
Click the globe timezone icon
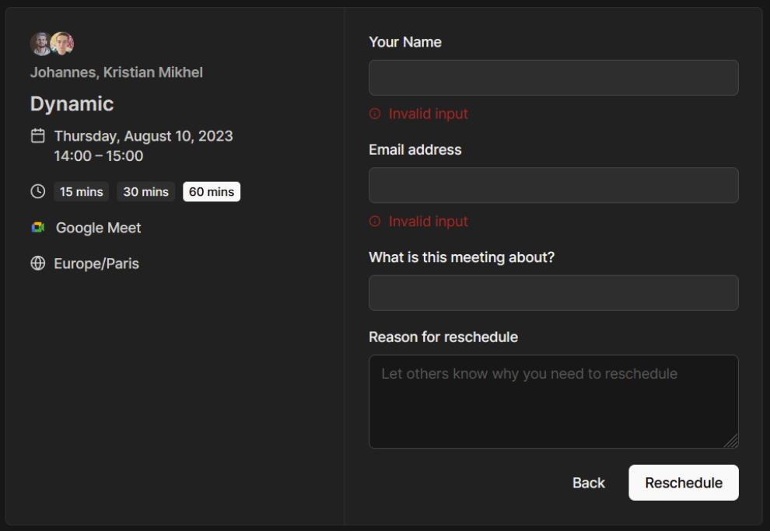pyautogui.click(x=38, y=264)
